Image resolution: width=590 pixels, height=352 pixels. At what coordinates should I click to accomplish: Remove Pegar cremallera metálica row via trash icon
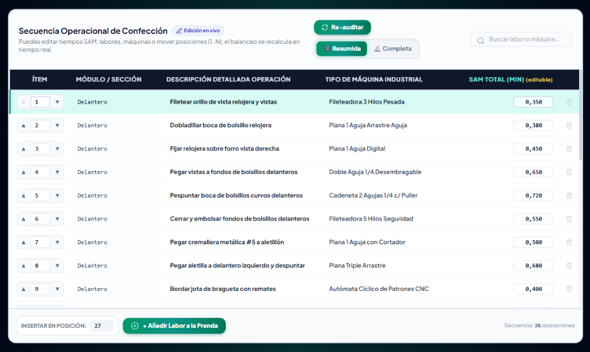coord(569,242)
